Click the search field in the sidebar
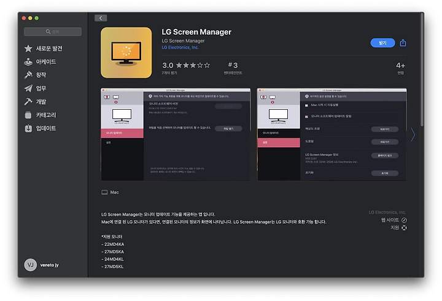 point(53,31)
